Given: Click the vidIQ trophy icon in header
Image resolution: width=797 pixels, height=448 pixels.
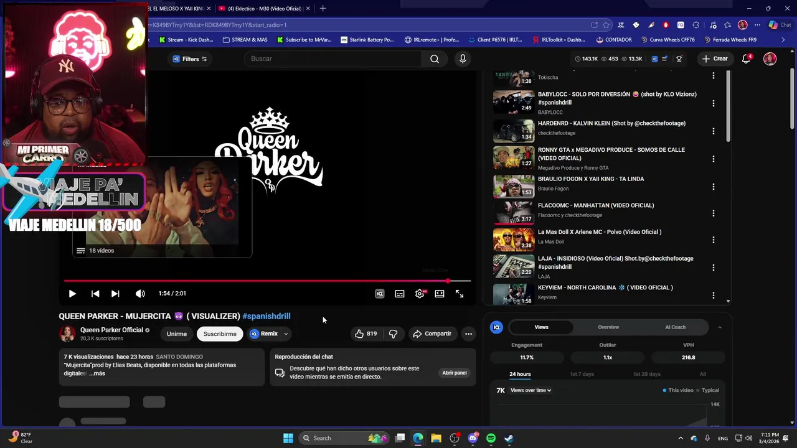Looking at the screenshot, I should [679, 59].
